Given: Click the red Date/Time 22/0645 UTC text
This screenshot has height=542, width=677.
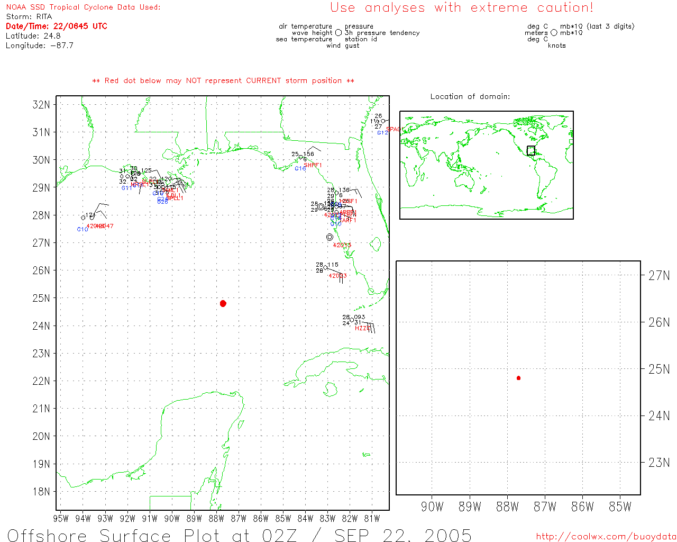Looking at the screenshot, I should coord(57,26).
